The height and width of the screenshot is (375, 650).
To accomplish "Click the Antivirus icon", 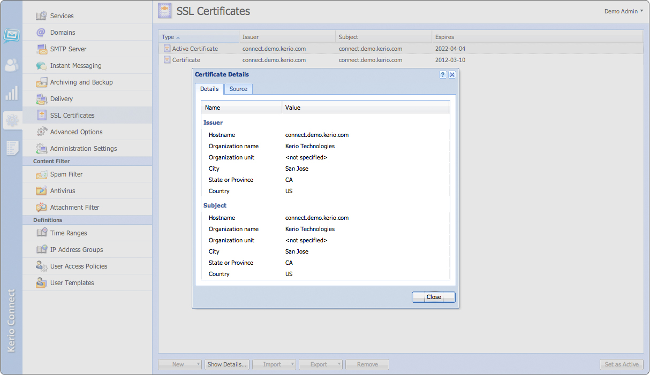I will (x=41, y=191).
